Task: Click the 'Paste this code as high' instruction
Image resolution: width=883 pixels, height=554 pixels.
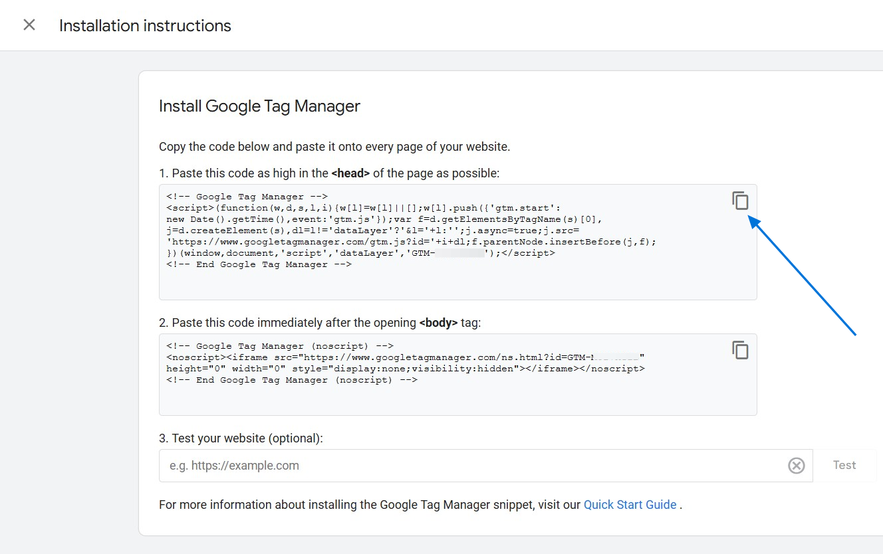Action: click(329, 173)
